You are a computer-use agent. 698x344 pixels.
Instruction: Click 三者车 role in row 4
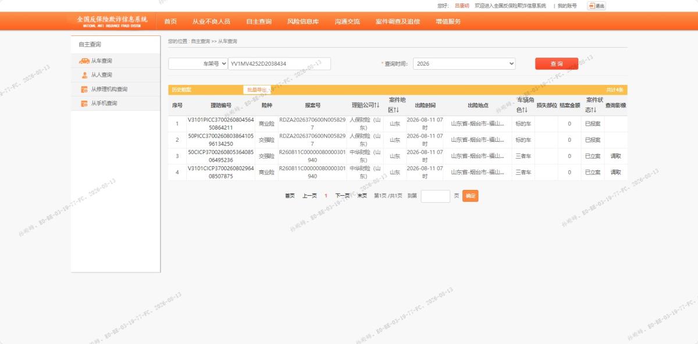point(523,173)
